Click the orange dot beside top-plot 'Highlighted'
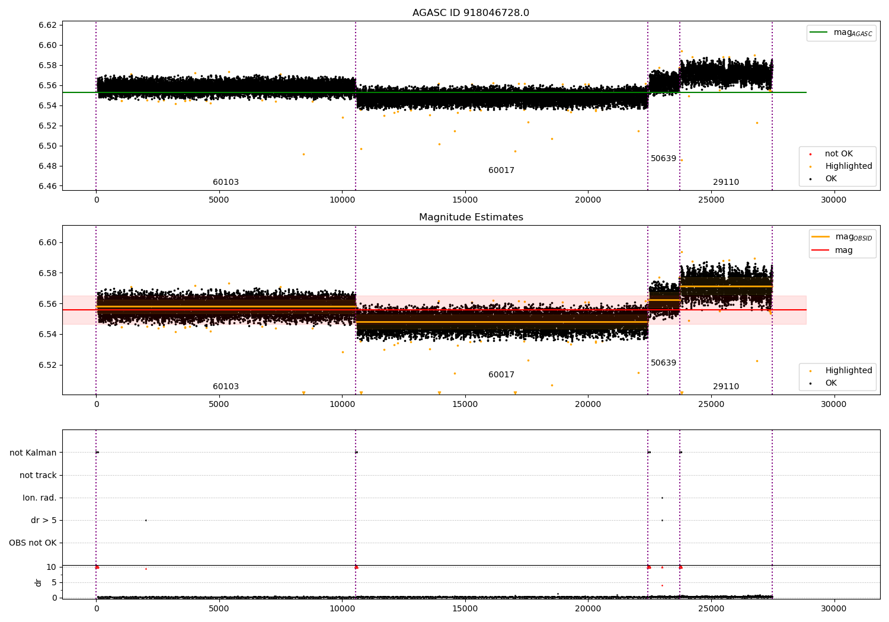The width and height of the screenshot is (889, 622). pos(810,167)
